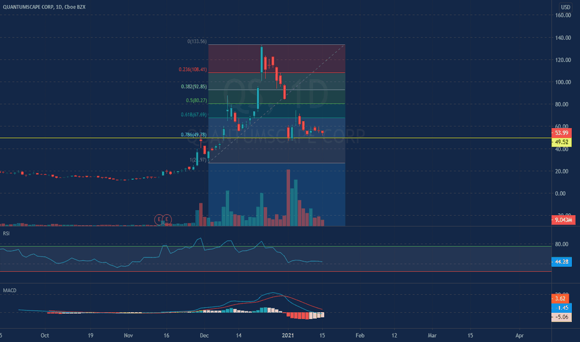This screenshot has height=342, width=580.
Task: Click the 16 date label after Nov
Action: 166,335
